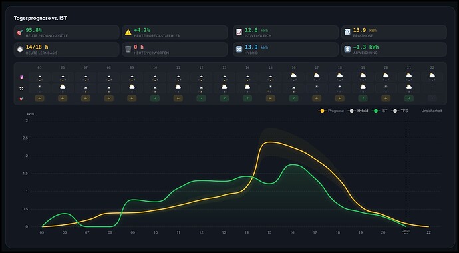Toggle the IST series in legend
This screenshot has width=459, height=253.
point(379,111)
